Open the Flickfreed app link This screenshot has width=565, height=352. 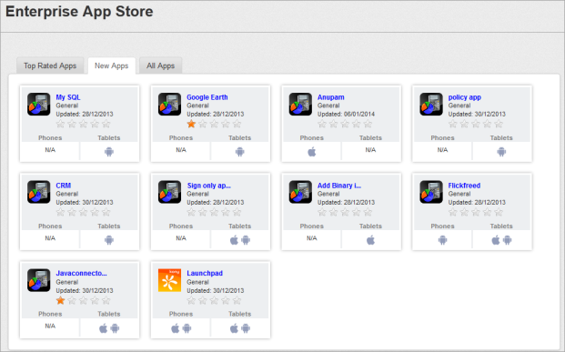(x=464, y=186)
